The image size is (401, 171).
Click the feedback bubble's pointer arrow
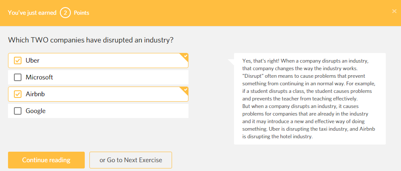click(x=231, y=62)
